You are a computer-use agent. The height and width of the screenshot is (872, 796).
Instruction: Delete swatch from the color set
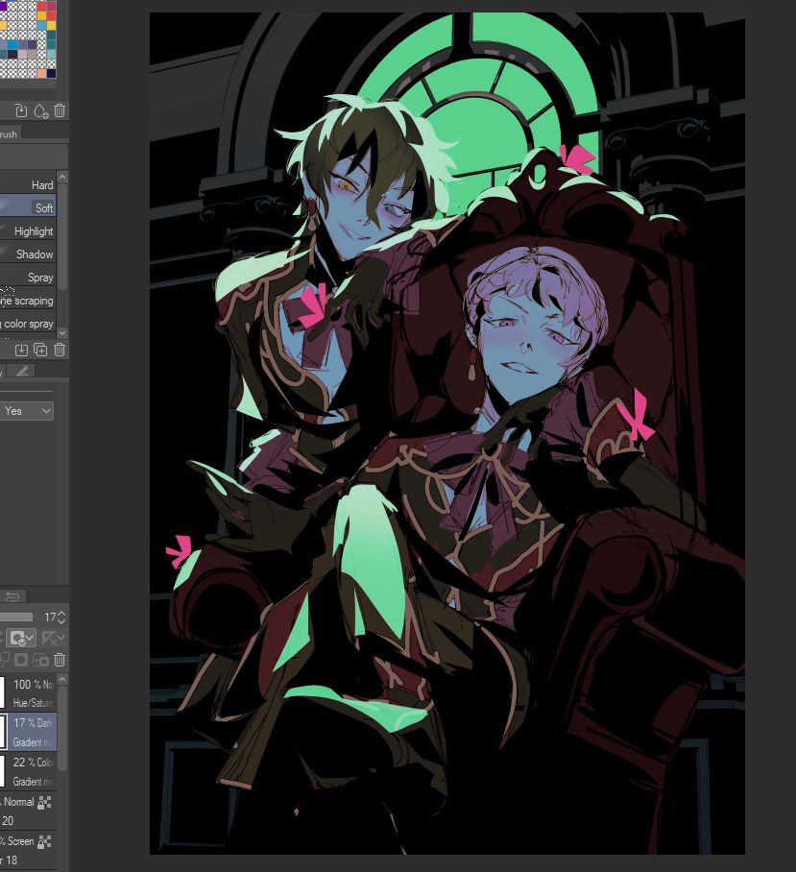pyautogui.click(x=60, y=110)
